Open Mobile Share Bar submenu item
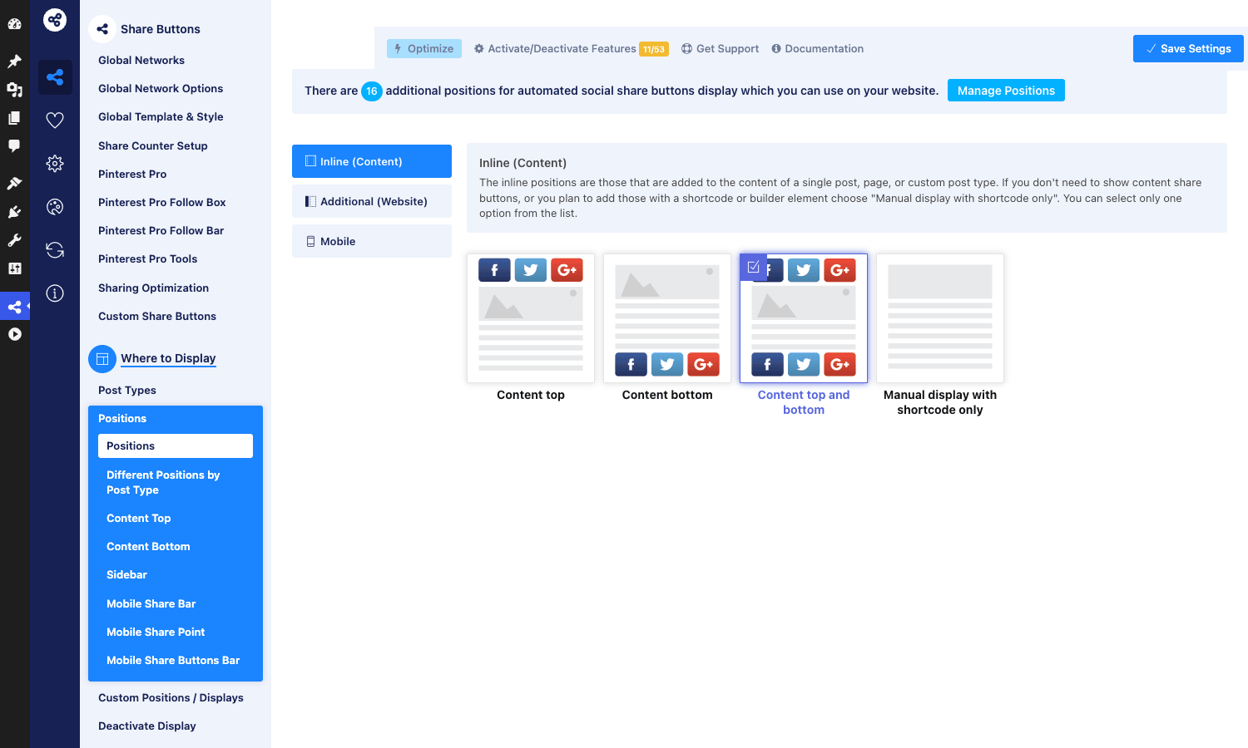 (x=151, y=603)
